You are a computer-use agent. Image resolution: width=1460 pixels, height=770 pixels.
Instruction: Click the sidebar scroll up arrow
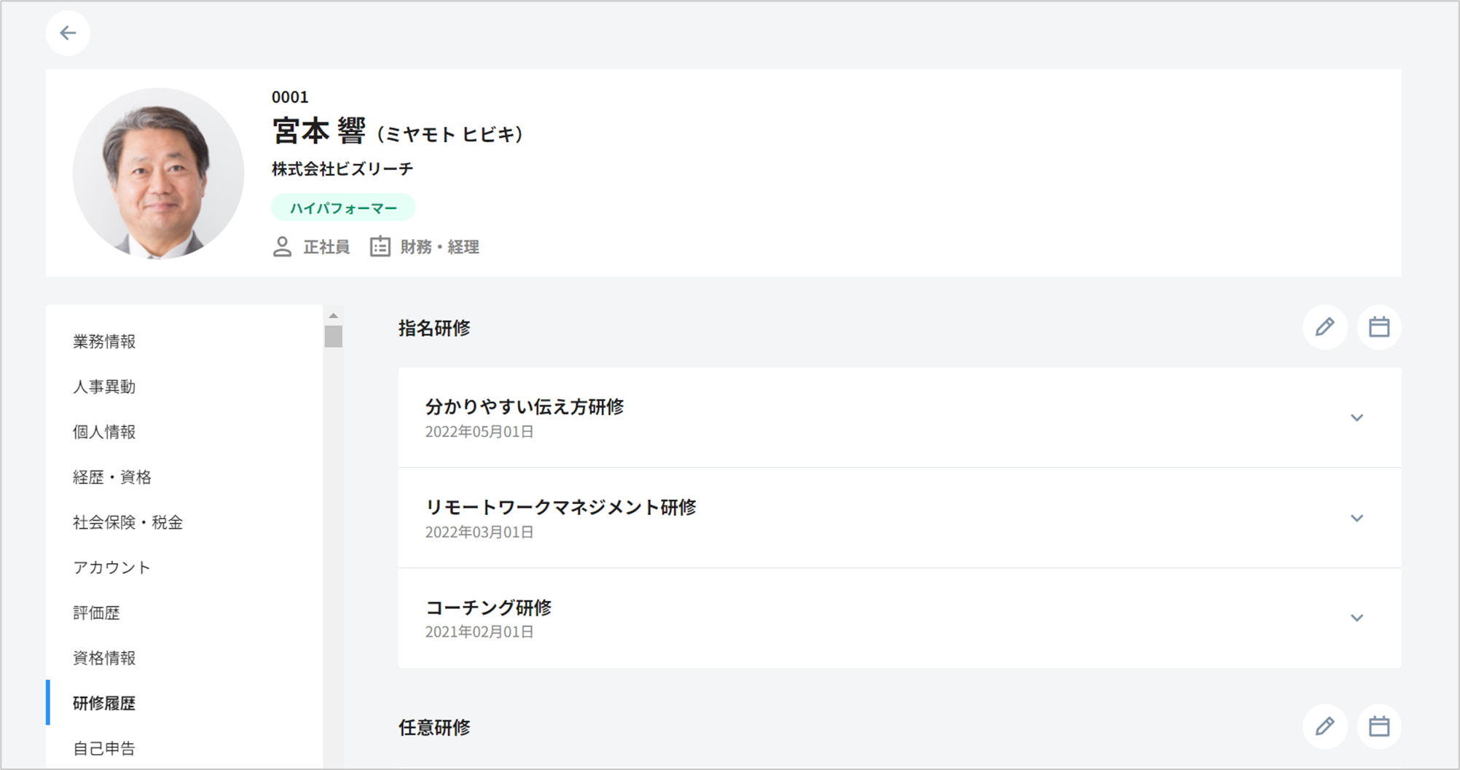333,315
